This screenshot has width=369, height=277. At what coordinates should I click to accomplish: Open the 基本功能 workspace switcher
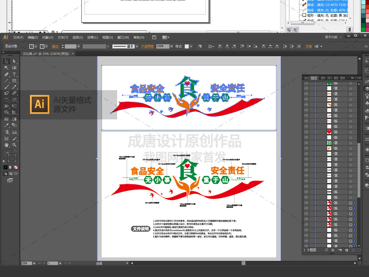pyautogui.click(x=333, y=37)
